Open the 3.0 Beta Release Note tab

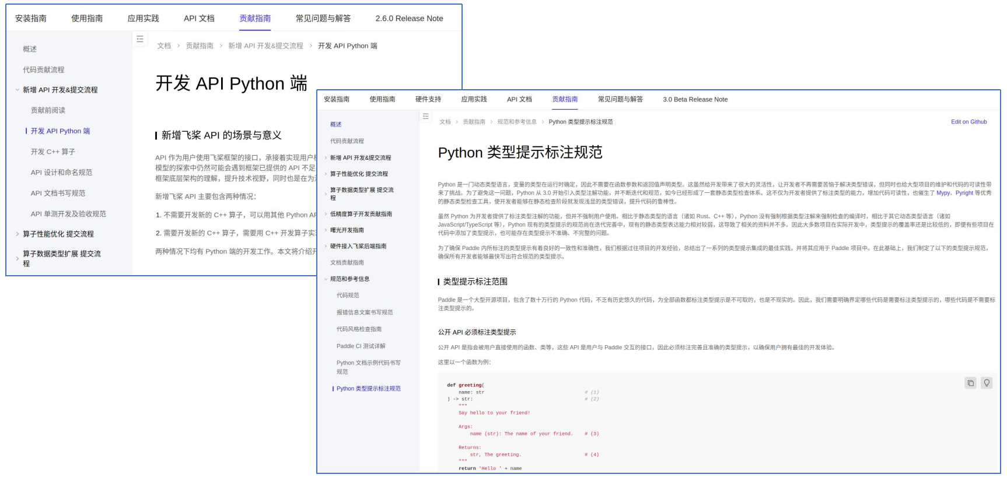click(695, 99)
